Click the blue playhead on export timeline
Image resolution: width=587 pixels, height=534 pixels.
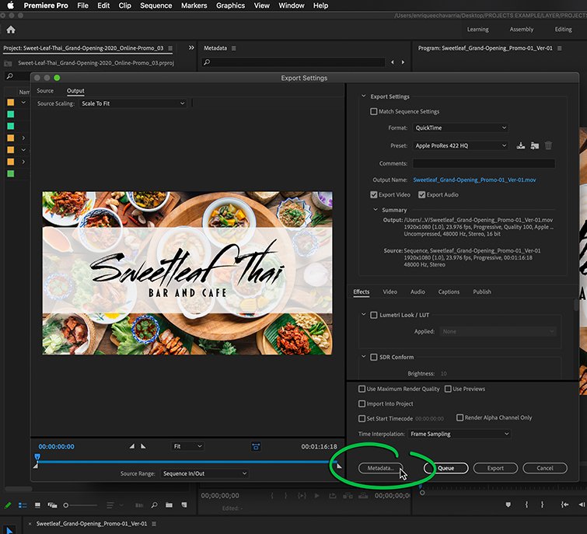point(37,457)
